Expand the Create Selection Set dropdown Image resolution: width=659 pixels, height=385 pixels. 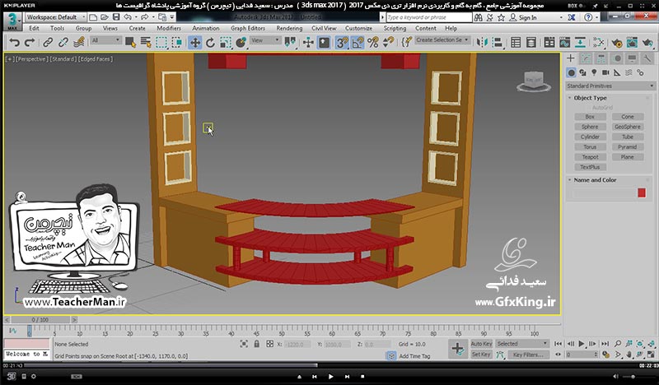[x=442, y=39]
